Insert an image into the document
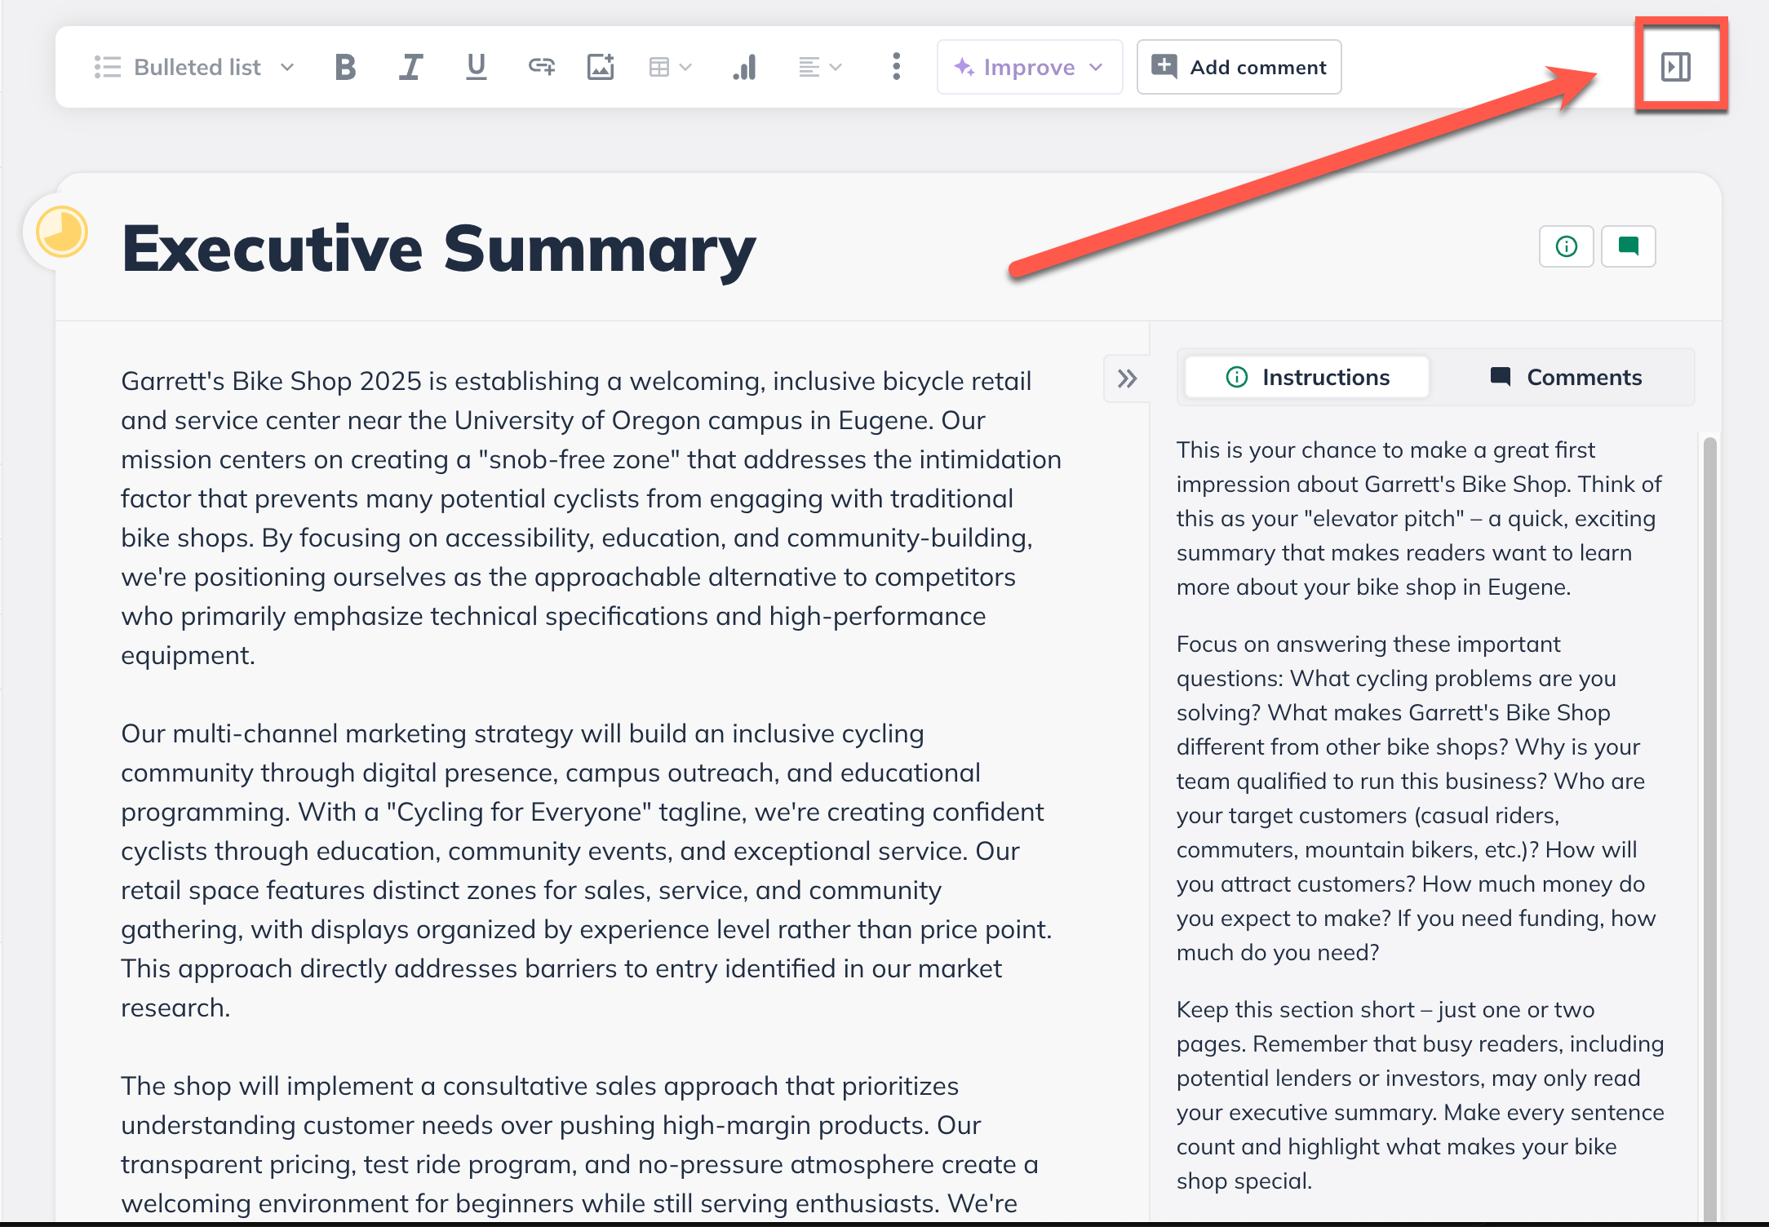 (601, 67)
